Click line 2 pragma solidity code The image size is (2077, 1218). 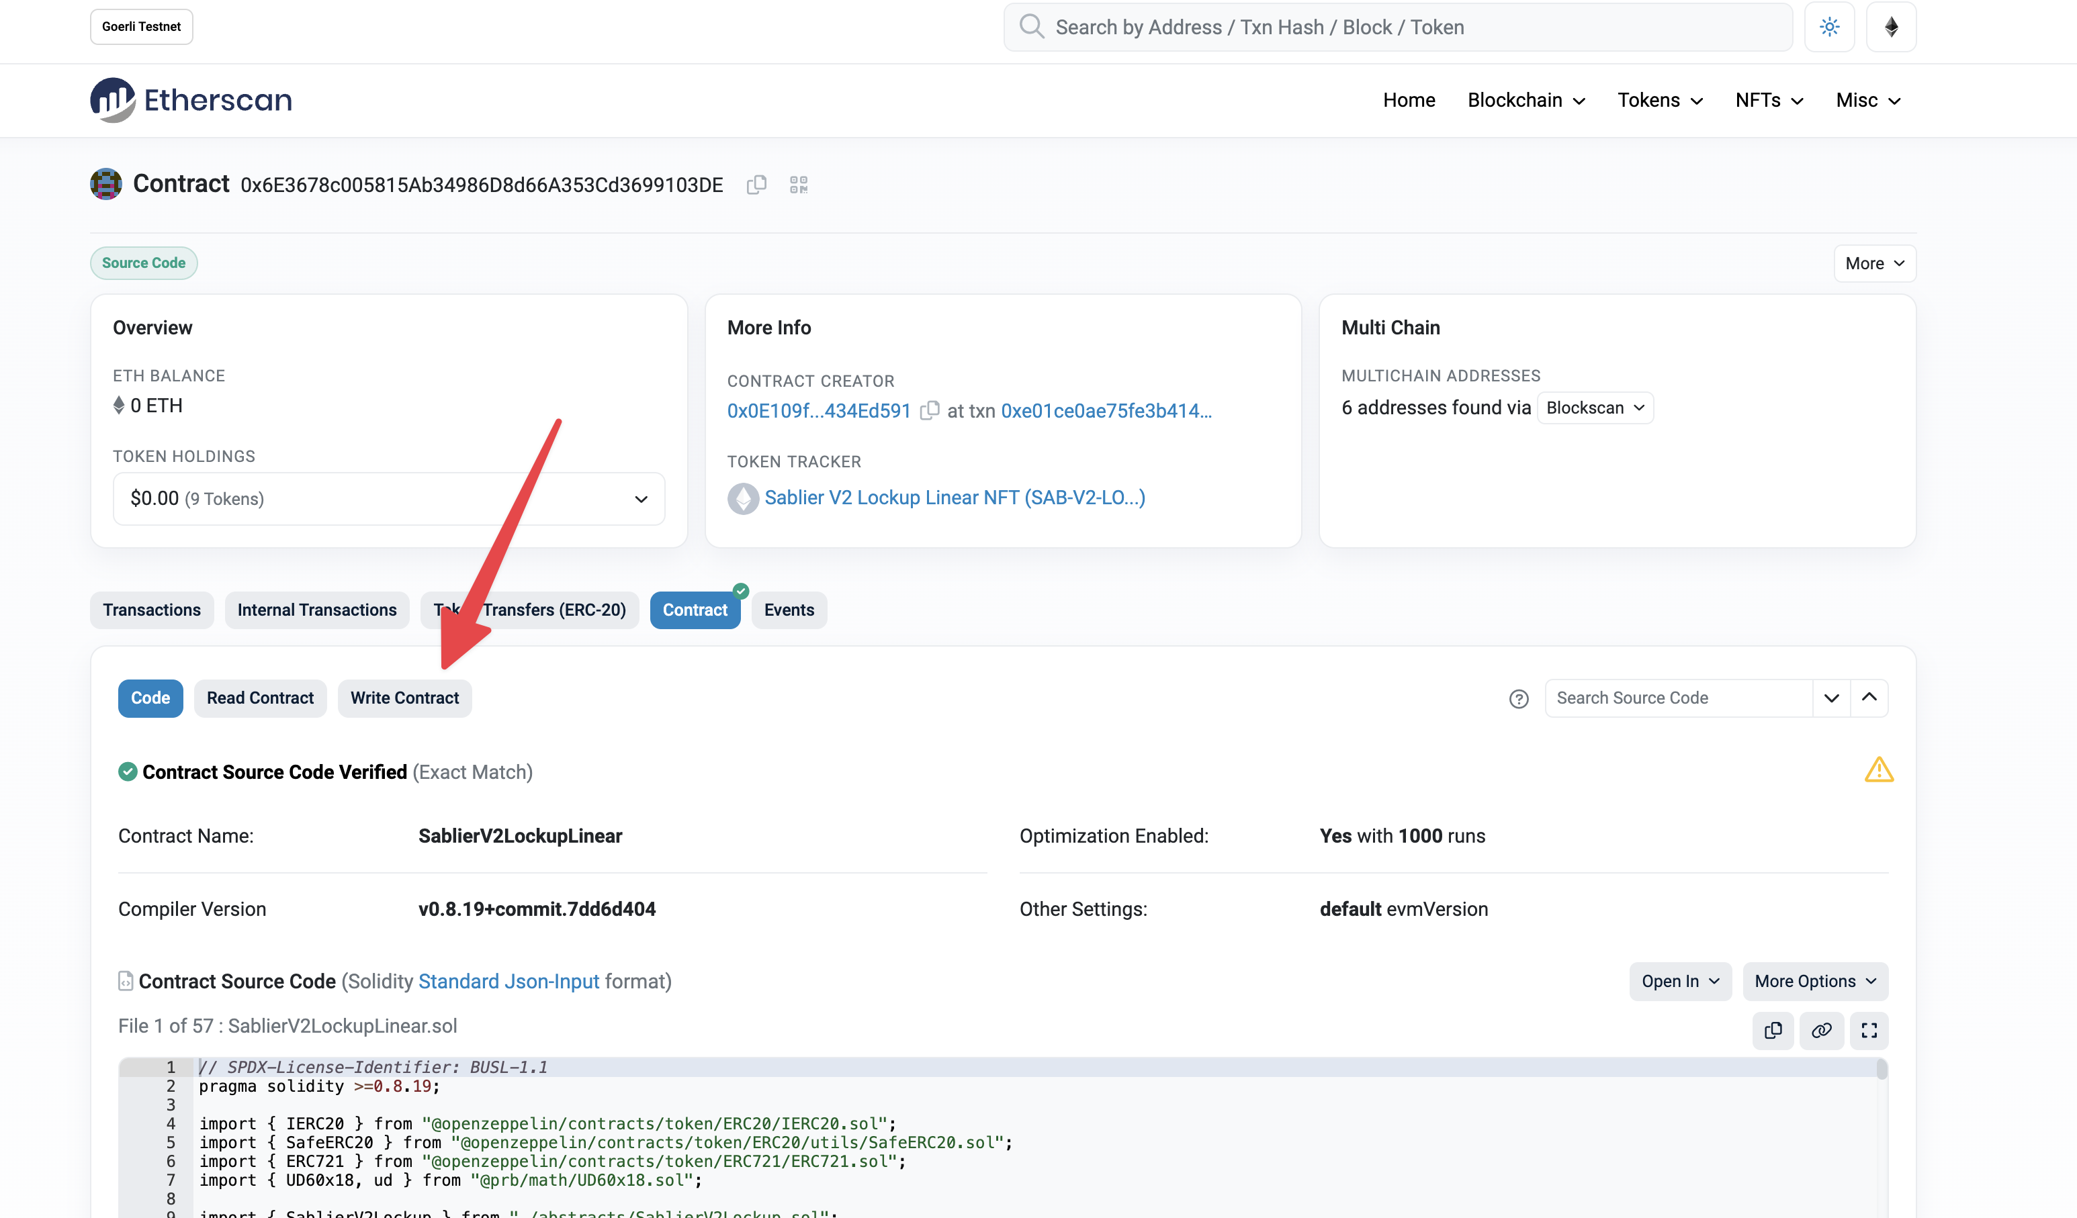point(320,1086)
